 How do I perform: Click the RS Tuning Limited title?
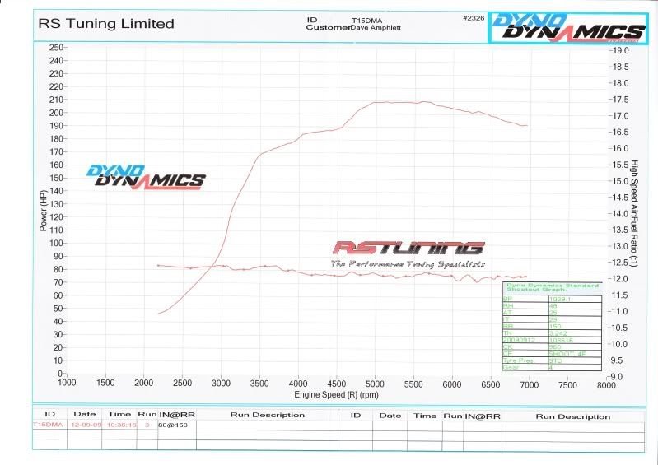[x=106, y=23]
